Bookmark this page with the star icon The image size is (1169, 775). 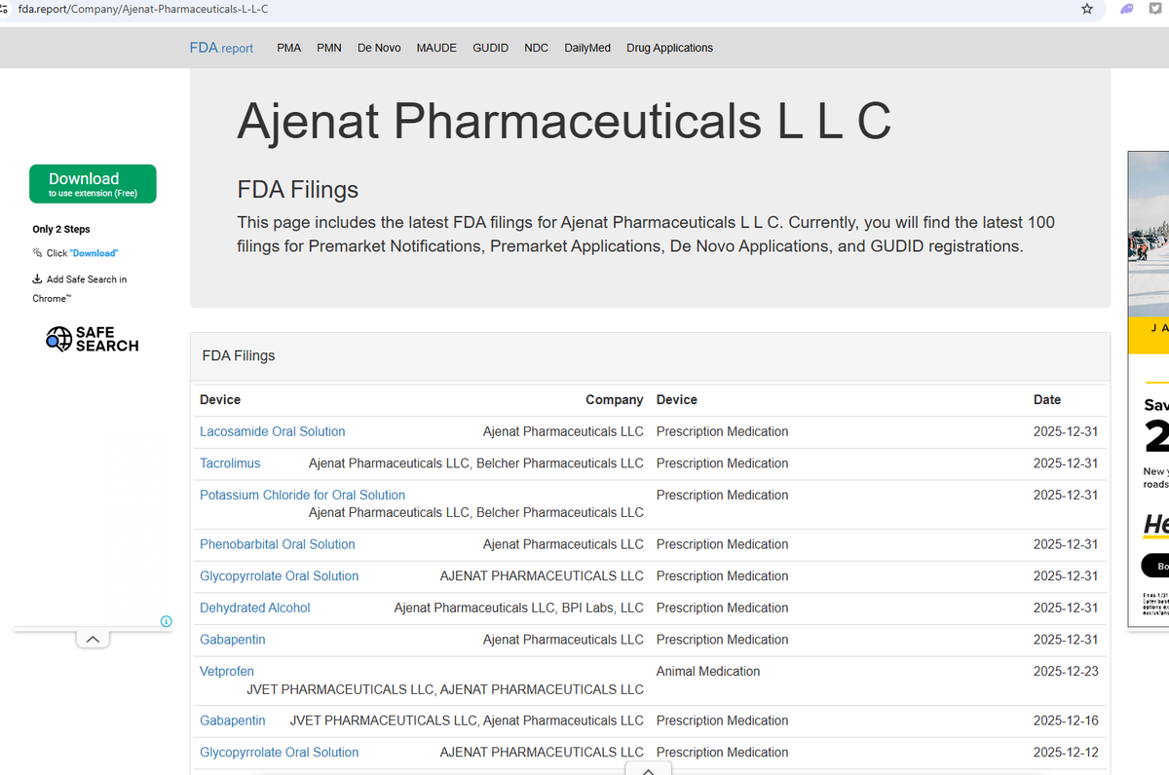coord(1087,9)
